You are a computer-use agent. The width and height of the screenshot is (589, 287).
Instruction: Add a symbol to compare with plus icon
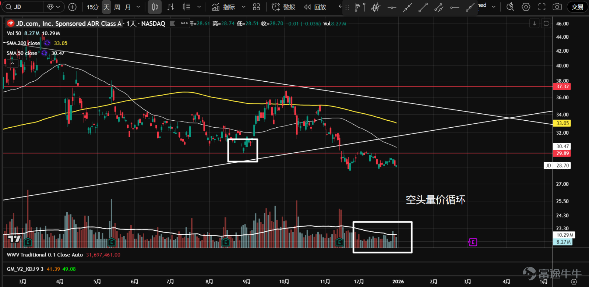[x=73, y=7]
